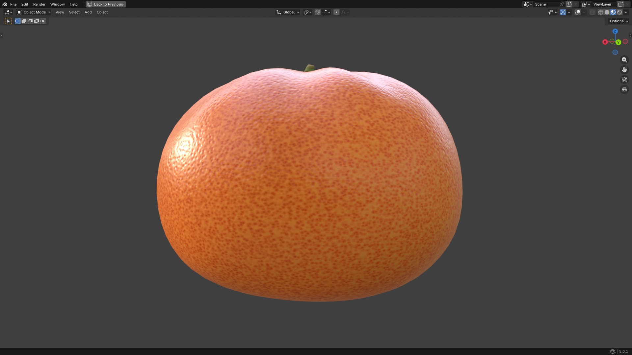Image resolution: width=632 pixels, height=355 pixels.
Task: Switch to Wireframe viewport shading
Action: (x=601, y=12)
